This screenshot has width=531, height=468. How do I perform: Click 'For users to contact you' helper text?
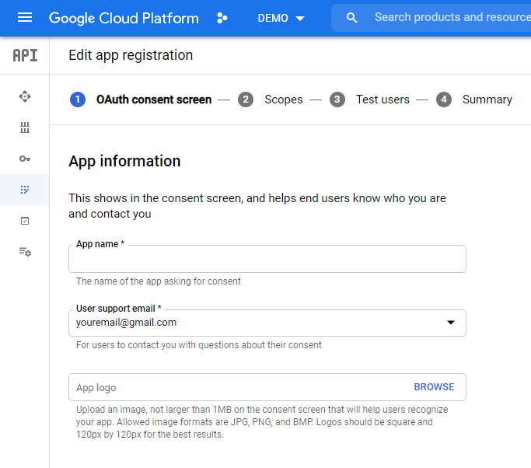[x=199, y=345]
